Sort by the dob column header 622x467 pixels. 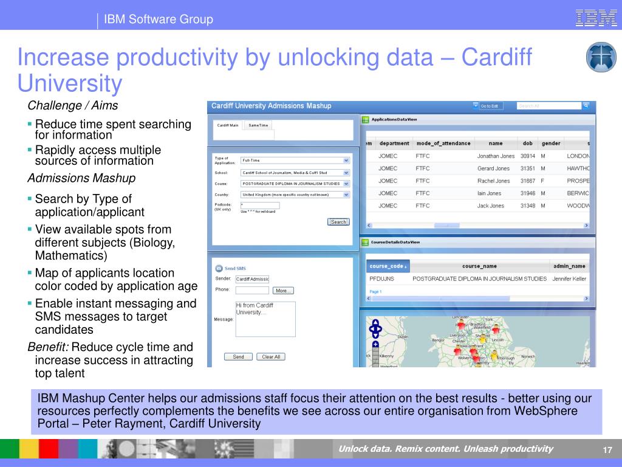coord(528,144)
